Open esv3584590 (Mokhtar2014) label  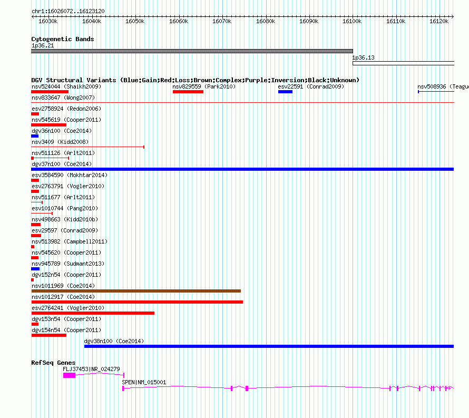70,175
